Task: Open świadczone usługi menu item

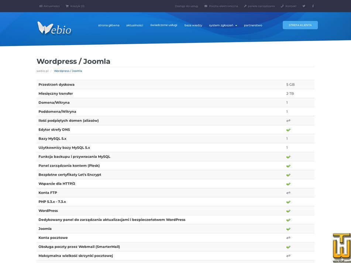Action: tap(164, 25)
